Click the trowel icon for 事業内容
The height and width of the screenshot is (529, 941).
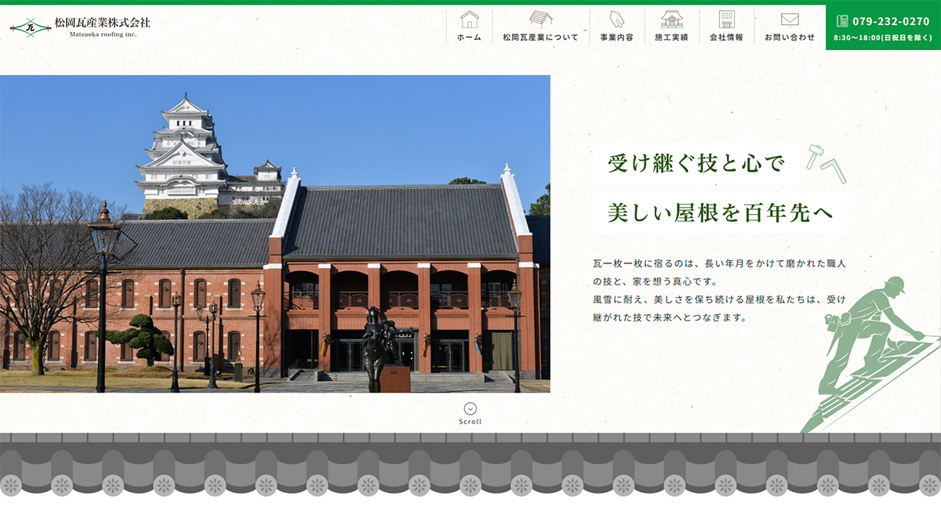(616, 19)
